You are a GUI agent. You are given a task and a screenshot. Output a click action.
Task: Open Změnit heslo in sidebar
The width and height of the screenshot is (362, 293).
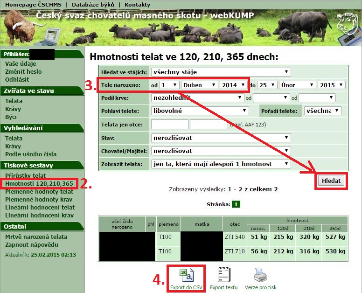[x=23, y=71]
